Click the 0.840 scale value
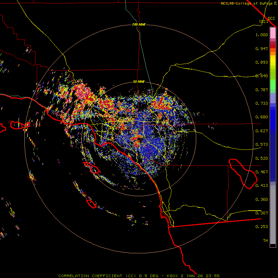278x278 pixels. tap(262, 76)
